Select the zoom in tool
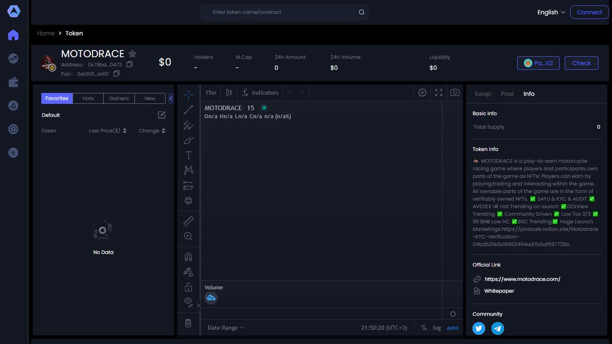The width and height of the screenshot is (612, 344). point(189,236)
